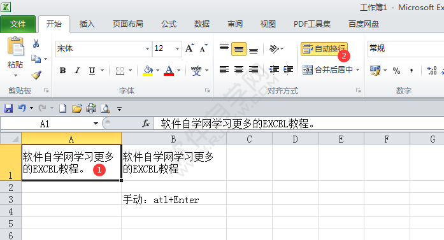This screenshot has height=240, width=444.
Task: Click the wén phonetic guide icon
Action: (196, 70)
